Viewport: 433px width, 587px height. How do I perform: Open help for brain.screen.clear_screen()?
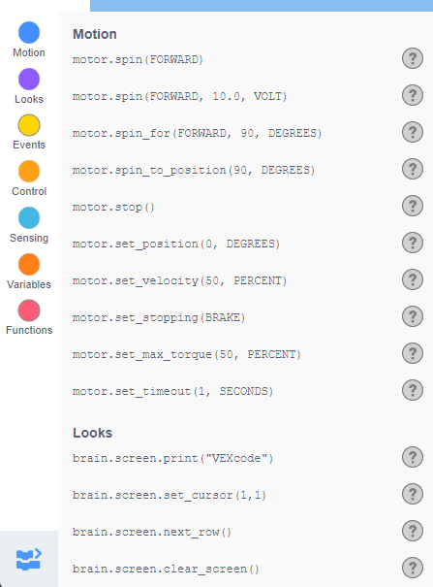(413, 568)
